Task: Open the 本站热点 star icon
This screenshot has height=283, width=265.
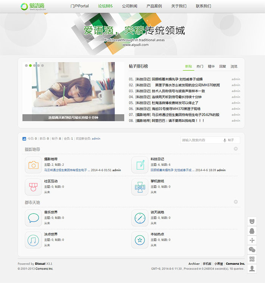Action: point(140,240)
